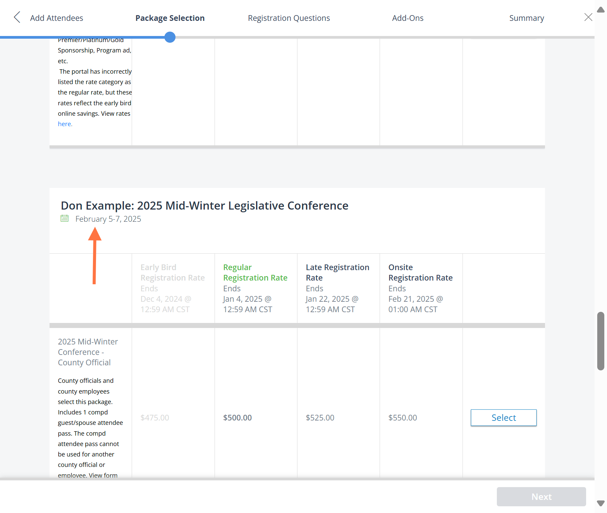
Task: Click the $550.00 onsite price
Action: (403, 417)
